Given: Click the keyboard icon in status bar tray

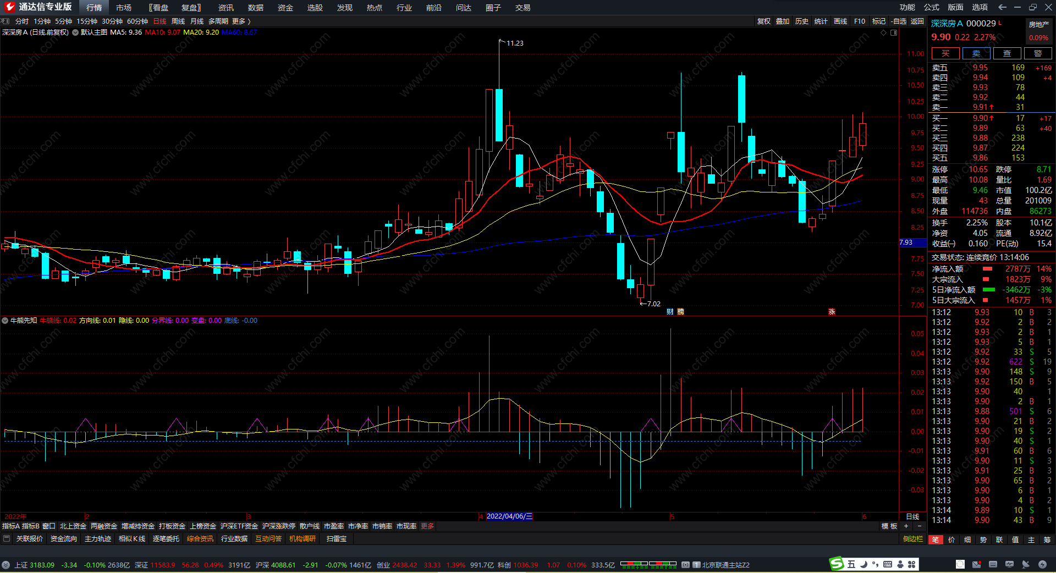Looking at the screenshot, I should click(993, 564).
